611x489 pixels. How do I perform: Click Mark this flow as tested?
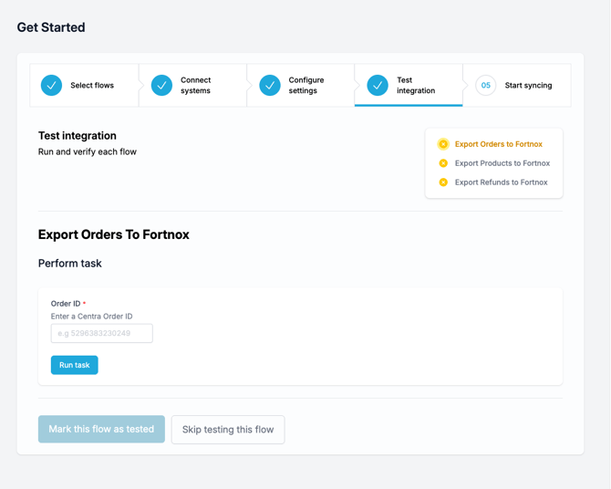101,429
